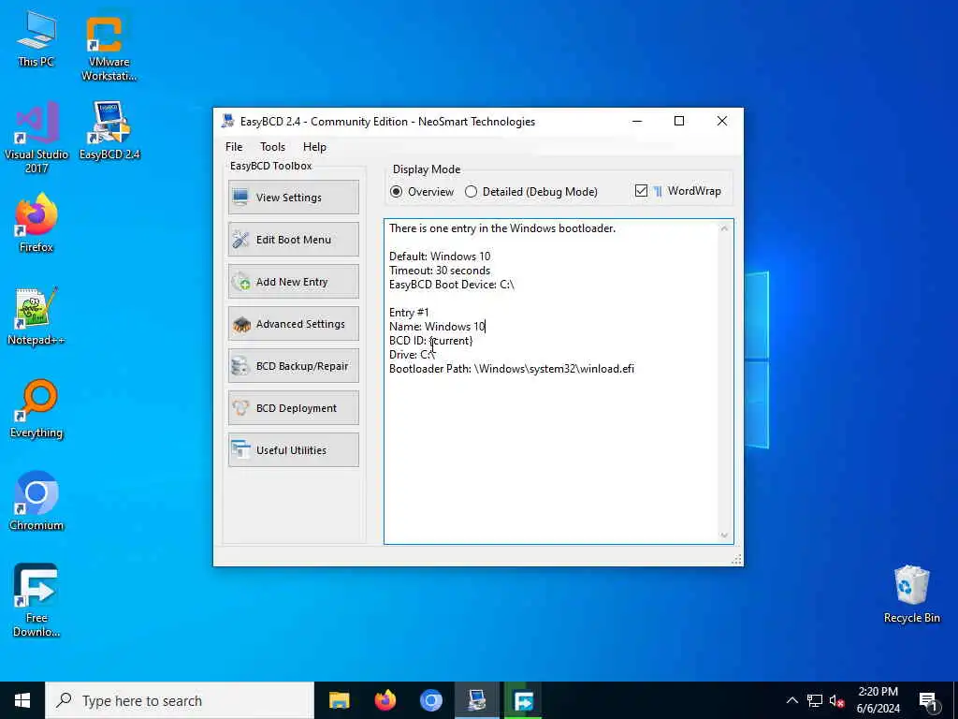The height and width of the screenshot is (719, 958).
Task: Open Useful Utilities section
Action: pyautogui.click(x=293, y=450)
